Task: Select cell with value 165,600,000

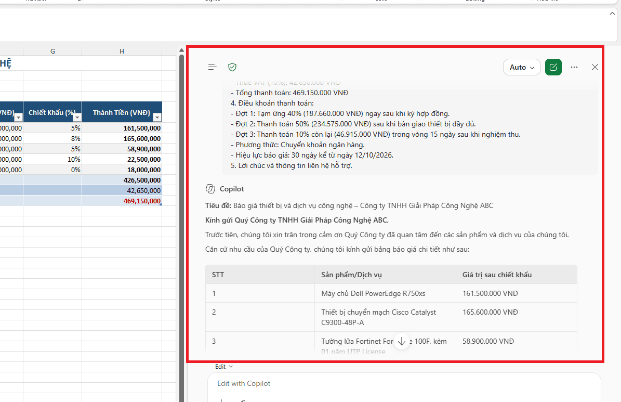Action: 122,138
